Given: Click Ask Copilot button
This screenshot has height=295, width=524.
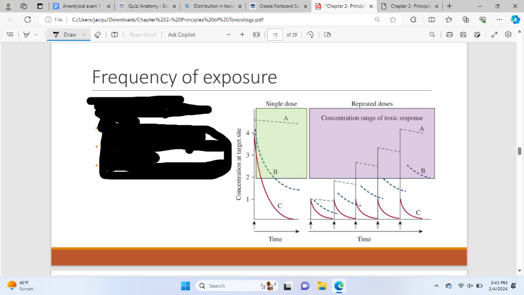Looking at the screenshot, I should point(181,35).
